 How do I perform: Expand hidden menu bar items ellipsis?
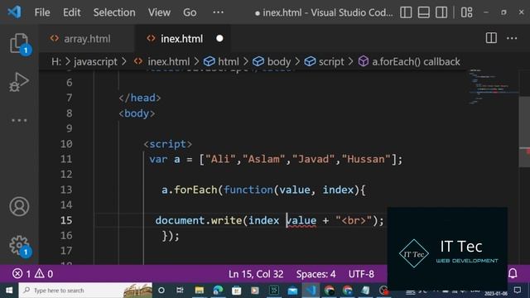click(x=219, y=12)
